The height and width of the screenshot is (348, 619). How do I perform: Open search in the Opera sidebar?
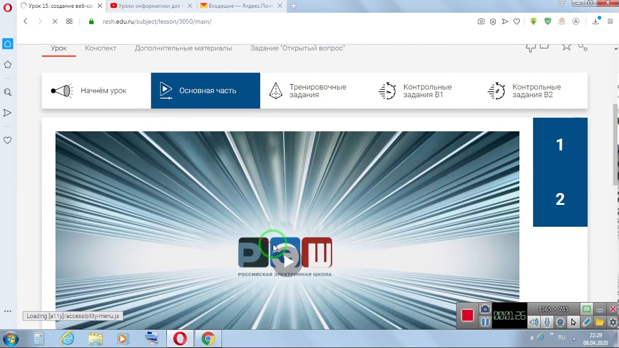coord(7,92)
